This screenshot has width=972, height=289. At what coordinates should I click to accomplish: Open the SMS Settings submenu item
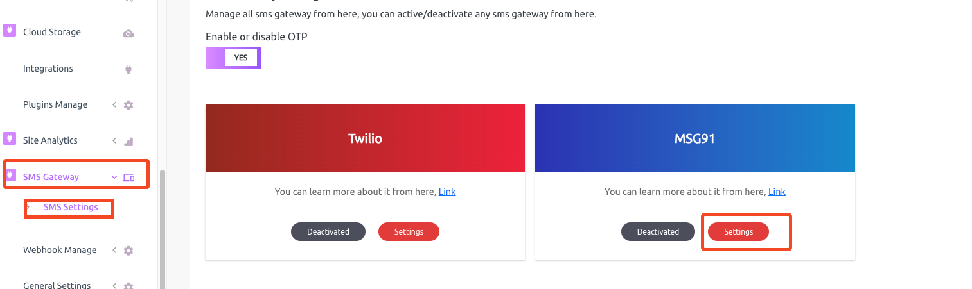coord(71,208)
